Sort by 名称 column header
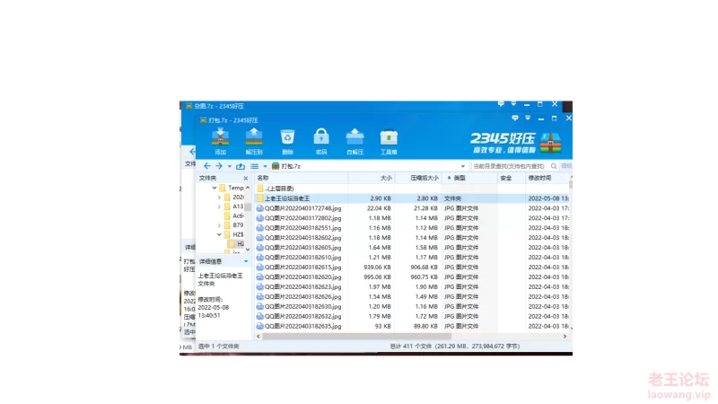 pyautogui.click(x=301, y=178)
